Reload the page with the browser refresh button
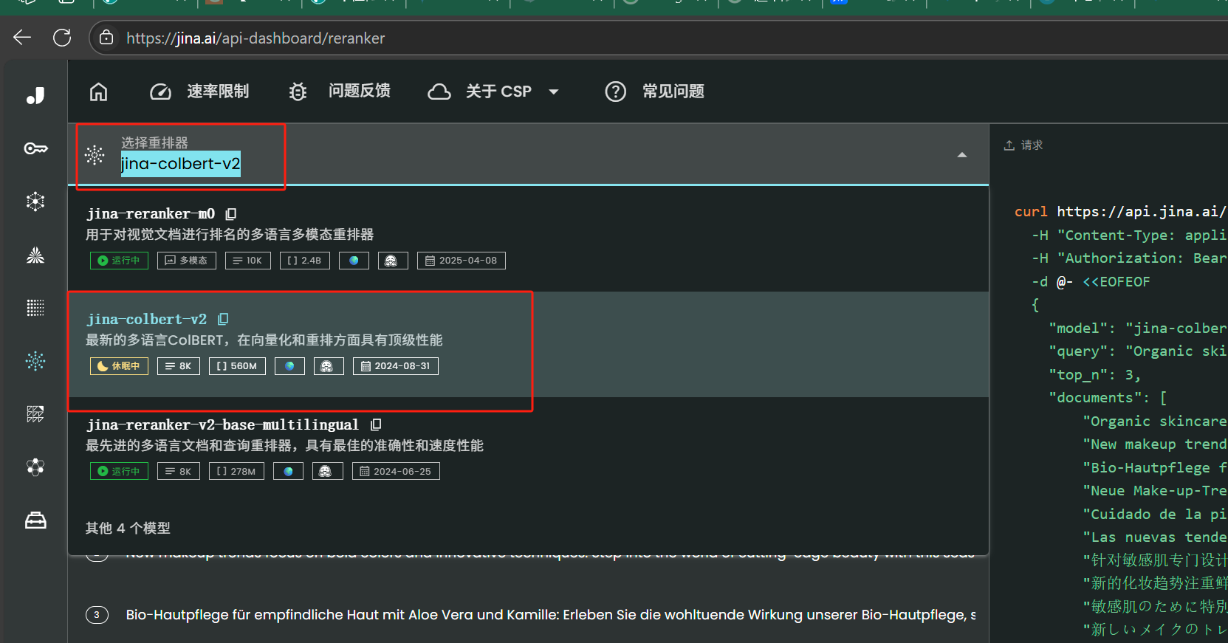This screenshot has height=643, width=1228. (x=62, y=38)
